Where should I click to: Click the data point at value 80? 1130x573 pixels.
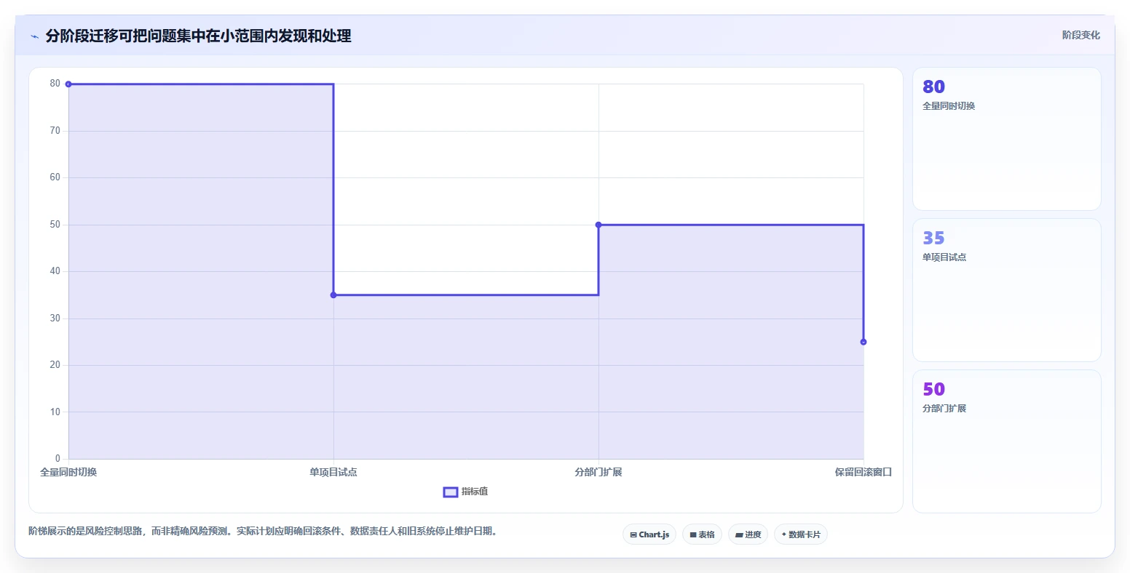tap(68, 84)
